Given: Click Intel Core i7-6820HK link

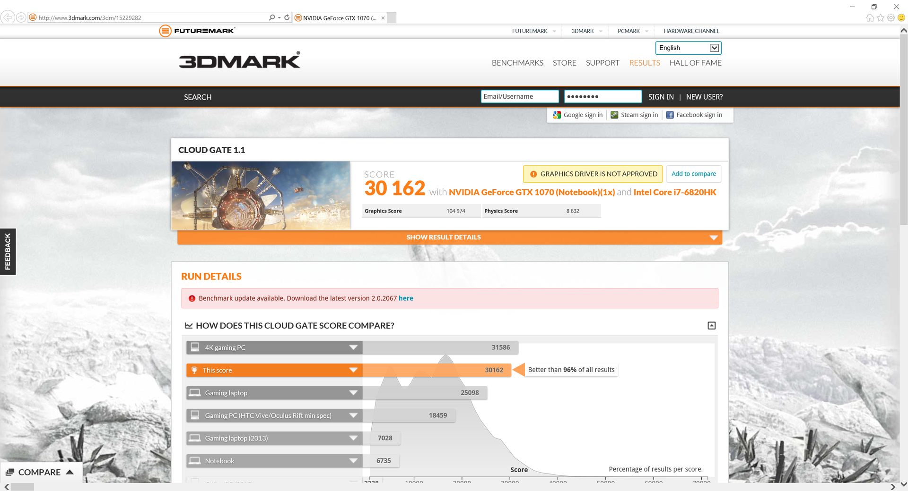Looking at the screenshot, I should pyautogui.click(x=675, y=192).
